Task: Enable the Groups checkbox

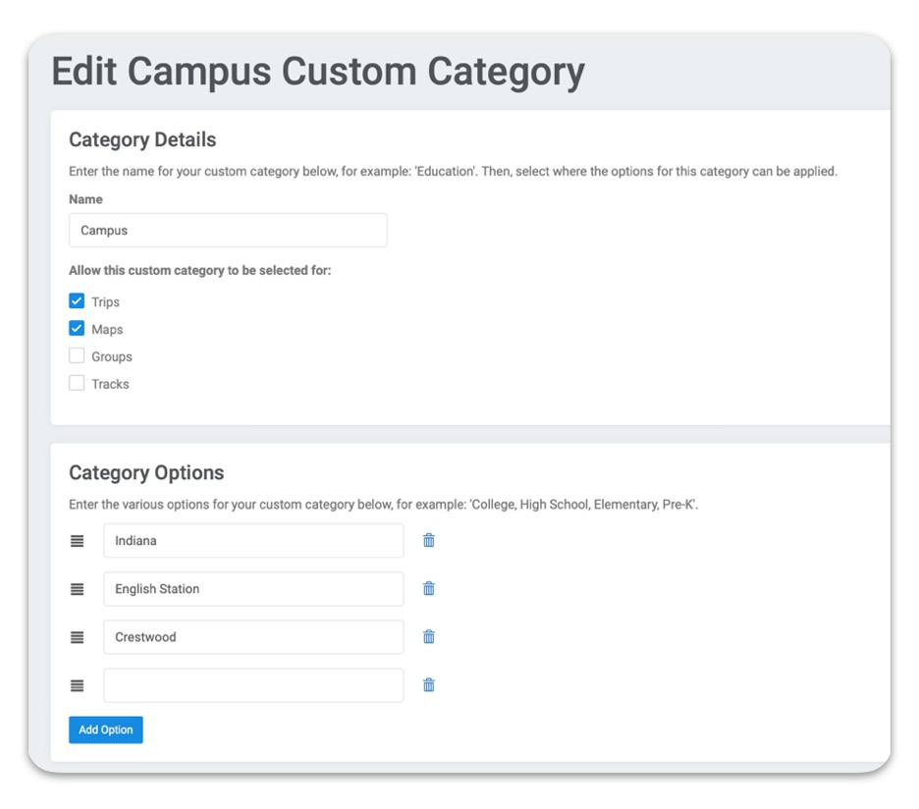Action: (x=77, y=356)
